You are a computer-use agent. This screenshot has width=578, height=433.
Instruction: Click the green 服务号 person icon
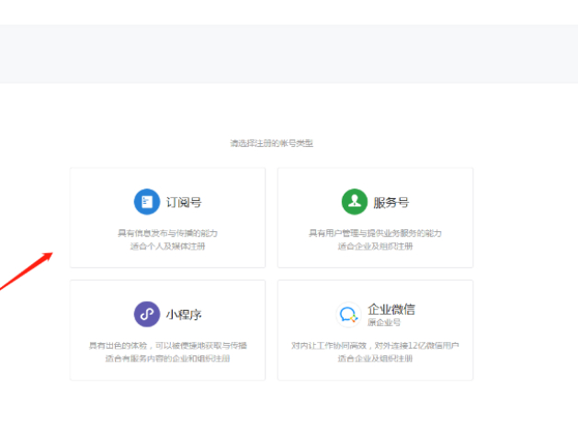coord(355,202)
